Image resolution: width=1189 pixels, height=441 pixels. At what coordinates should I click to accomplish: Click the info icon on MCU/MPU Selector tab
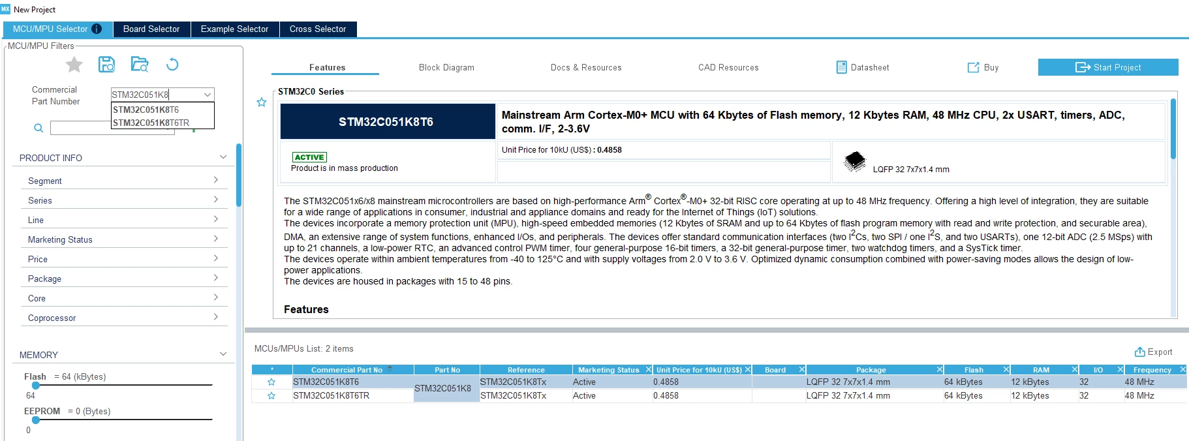[97, 29]
